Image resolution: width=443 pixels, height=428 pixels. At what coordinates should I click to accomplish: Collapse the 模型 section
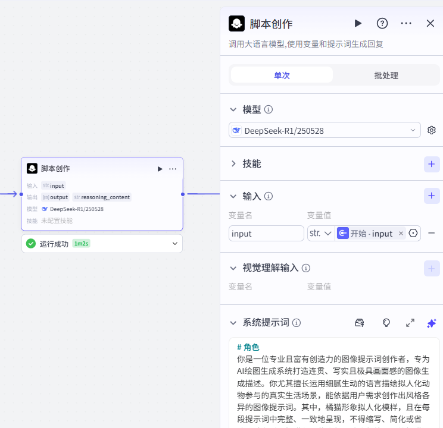234,109
